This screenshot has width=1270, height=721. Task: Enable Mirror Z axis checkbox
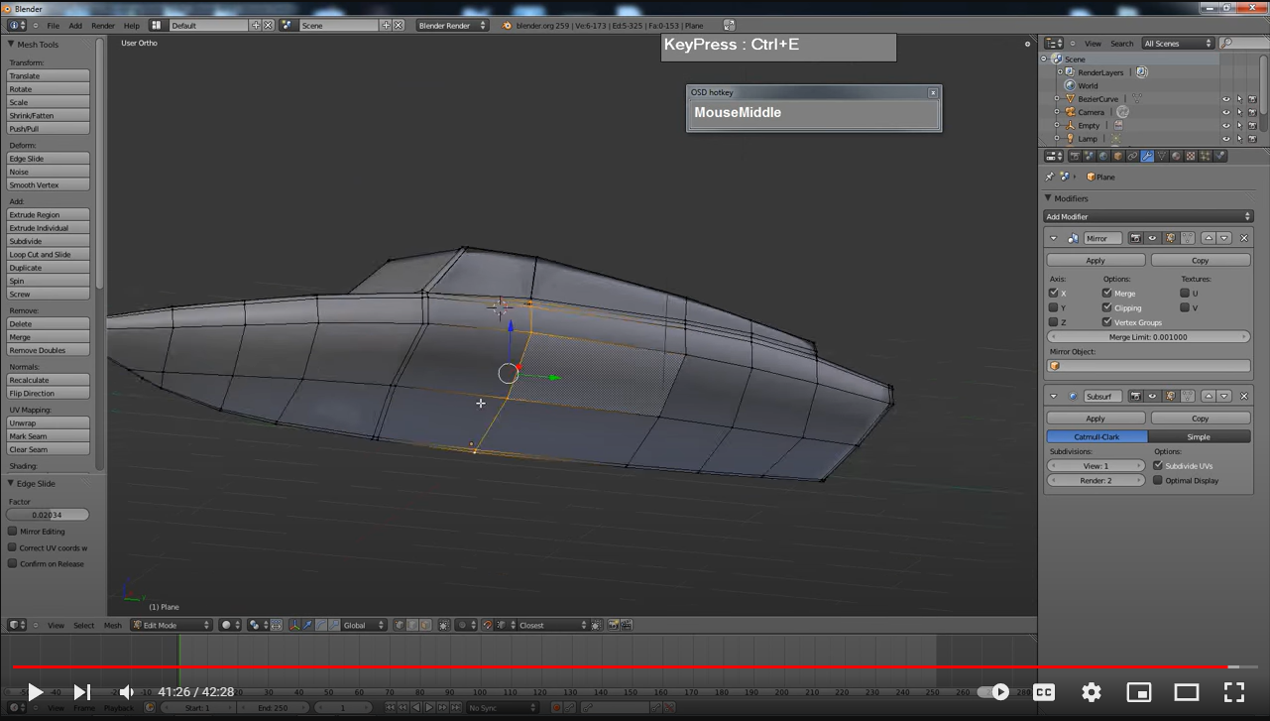[x=1053, y=322]
